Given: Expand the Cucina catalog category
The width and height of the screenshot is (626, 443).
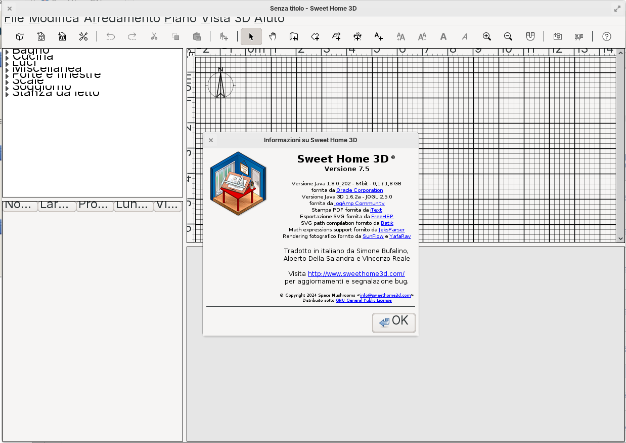Looking at the screenshot, I should pos(8,58).
